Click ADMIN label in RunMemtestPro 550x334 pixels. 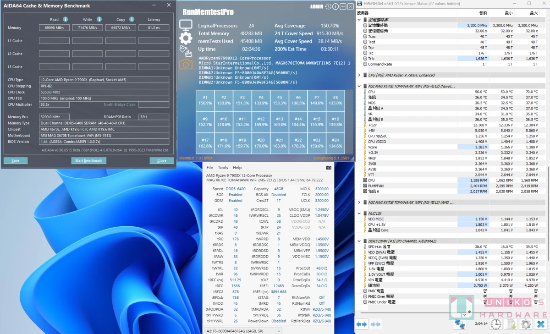(317, 7)
